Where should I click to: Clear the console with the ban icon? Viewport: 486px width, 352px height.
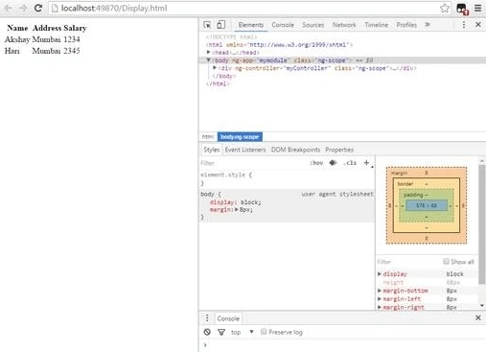[x=207, y=332]
